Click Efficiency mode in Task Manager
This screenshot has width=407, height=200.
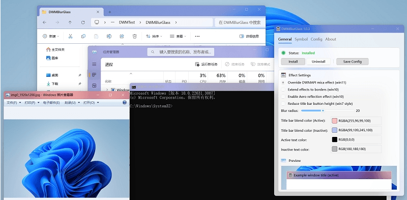[x=260, y=64]
